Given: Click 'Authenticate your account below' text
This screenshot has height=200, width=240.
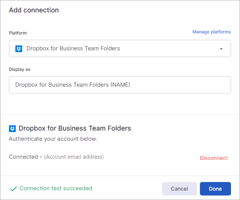Looking at the screenshot, I should [53, 139].
